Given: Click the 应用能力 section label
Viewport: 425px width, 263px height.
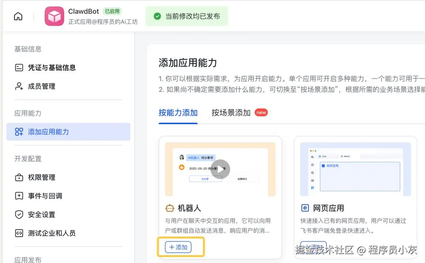Looking at the screenshot, I should (x=28, y=113).
